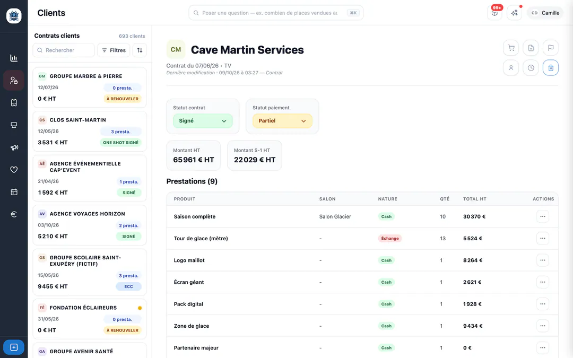Viewport: 573px width, 358px height.
Task: Open notifications with 99+ badge
Action: (494, 13)
